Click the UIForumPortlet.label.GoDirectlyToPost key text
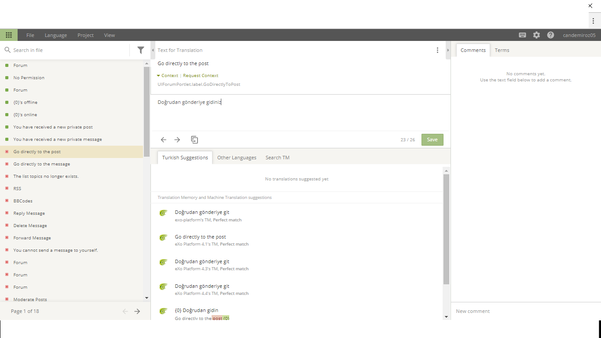The height and width of the screenshot is (338, 601). tap(199, 84)
